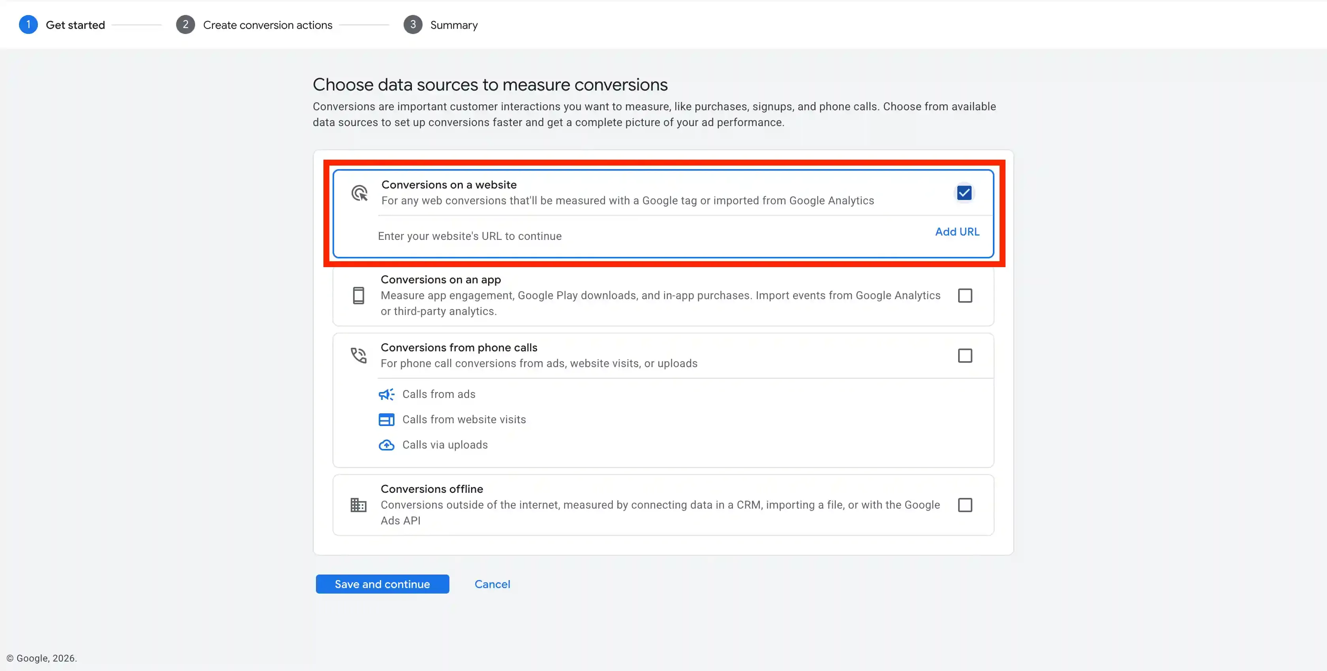Tick the Conversions offline checkbox
The image size is (1327, 671).
pyautogui.click(x=965, y=505)
